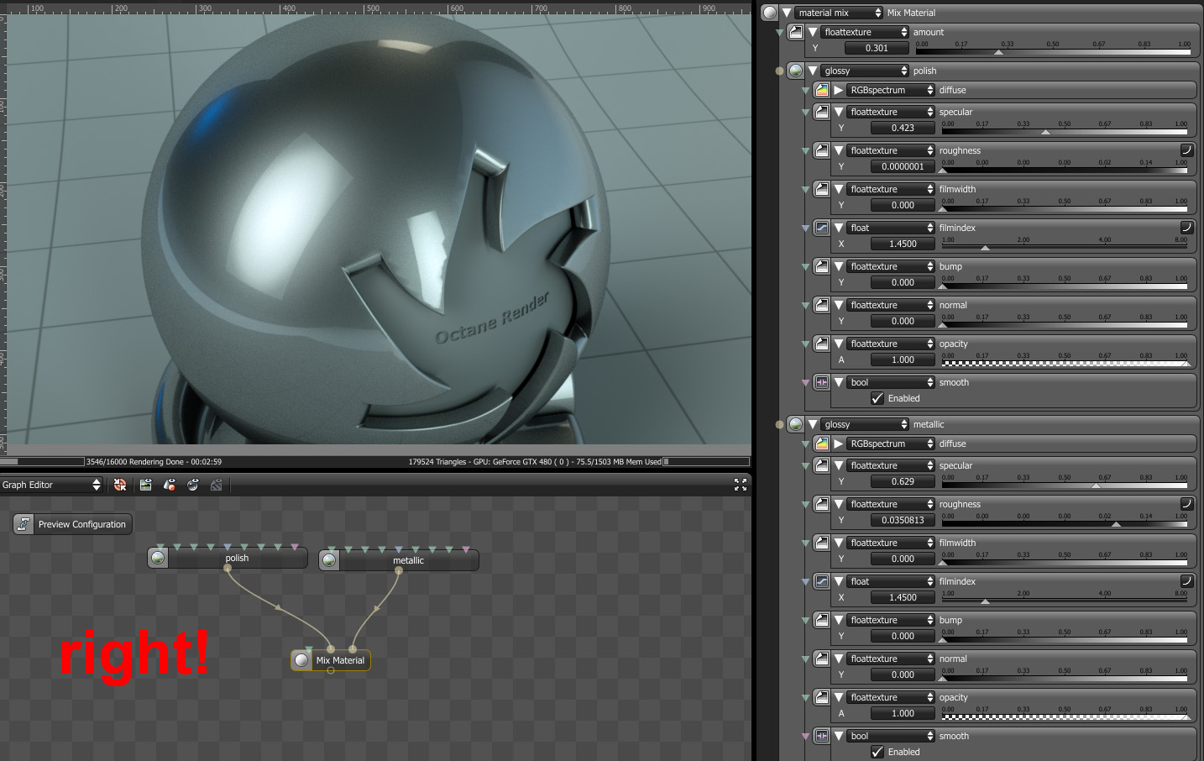
Task: Click the '3546/16000 Rendering Done - 00:02:59' status text
Action: tap(154, 462)
